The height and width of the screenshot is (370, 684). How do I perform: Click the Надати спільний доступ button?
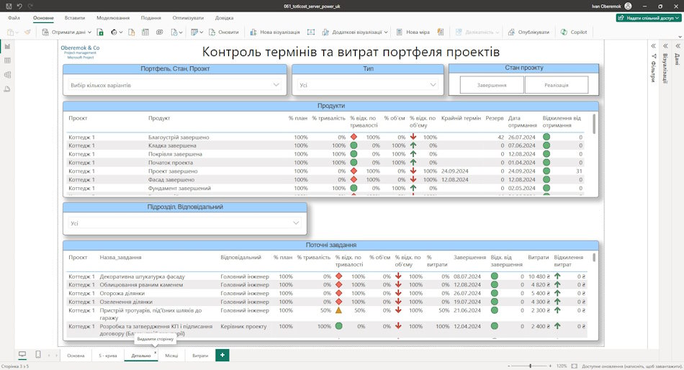pos(649,18)
